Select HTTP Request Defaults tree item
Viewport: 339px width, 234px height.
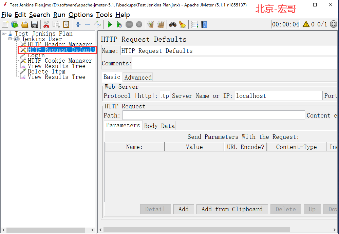(x=61, y=50)
